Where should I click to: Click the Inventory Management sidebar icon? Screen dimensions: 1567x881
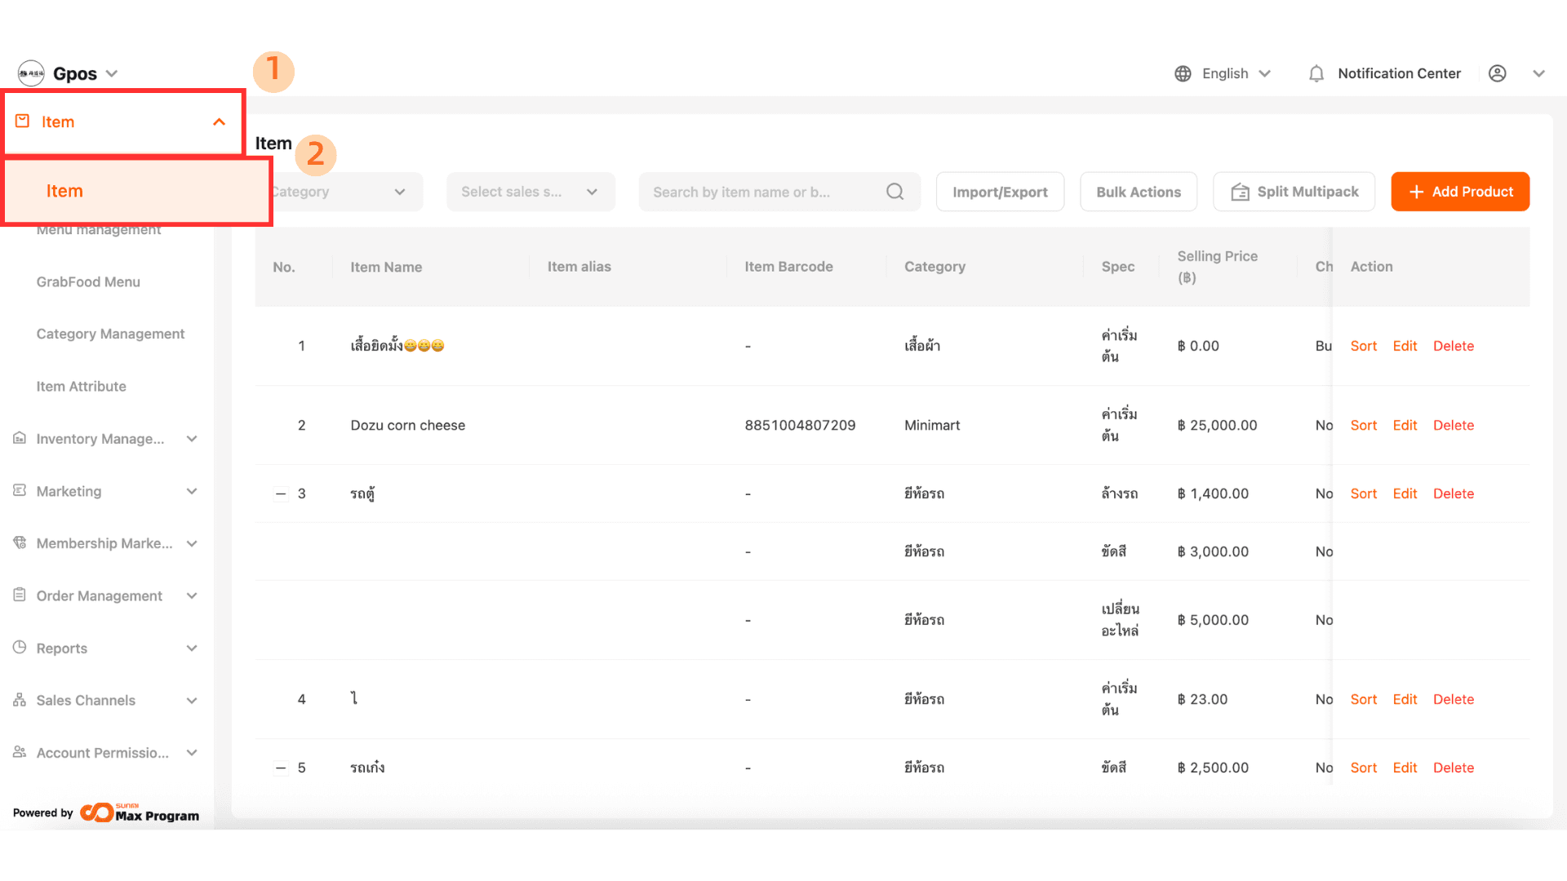tap(20, 439)
